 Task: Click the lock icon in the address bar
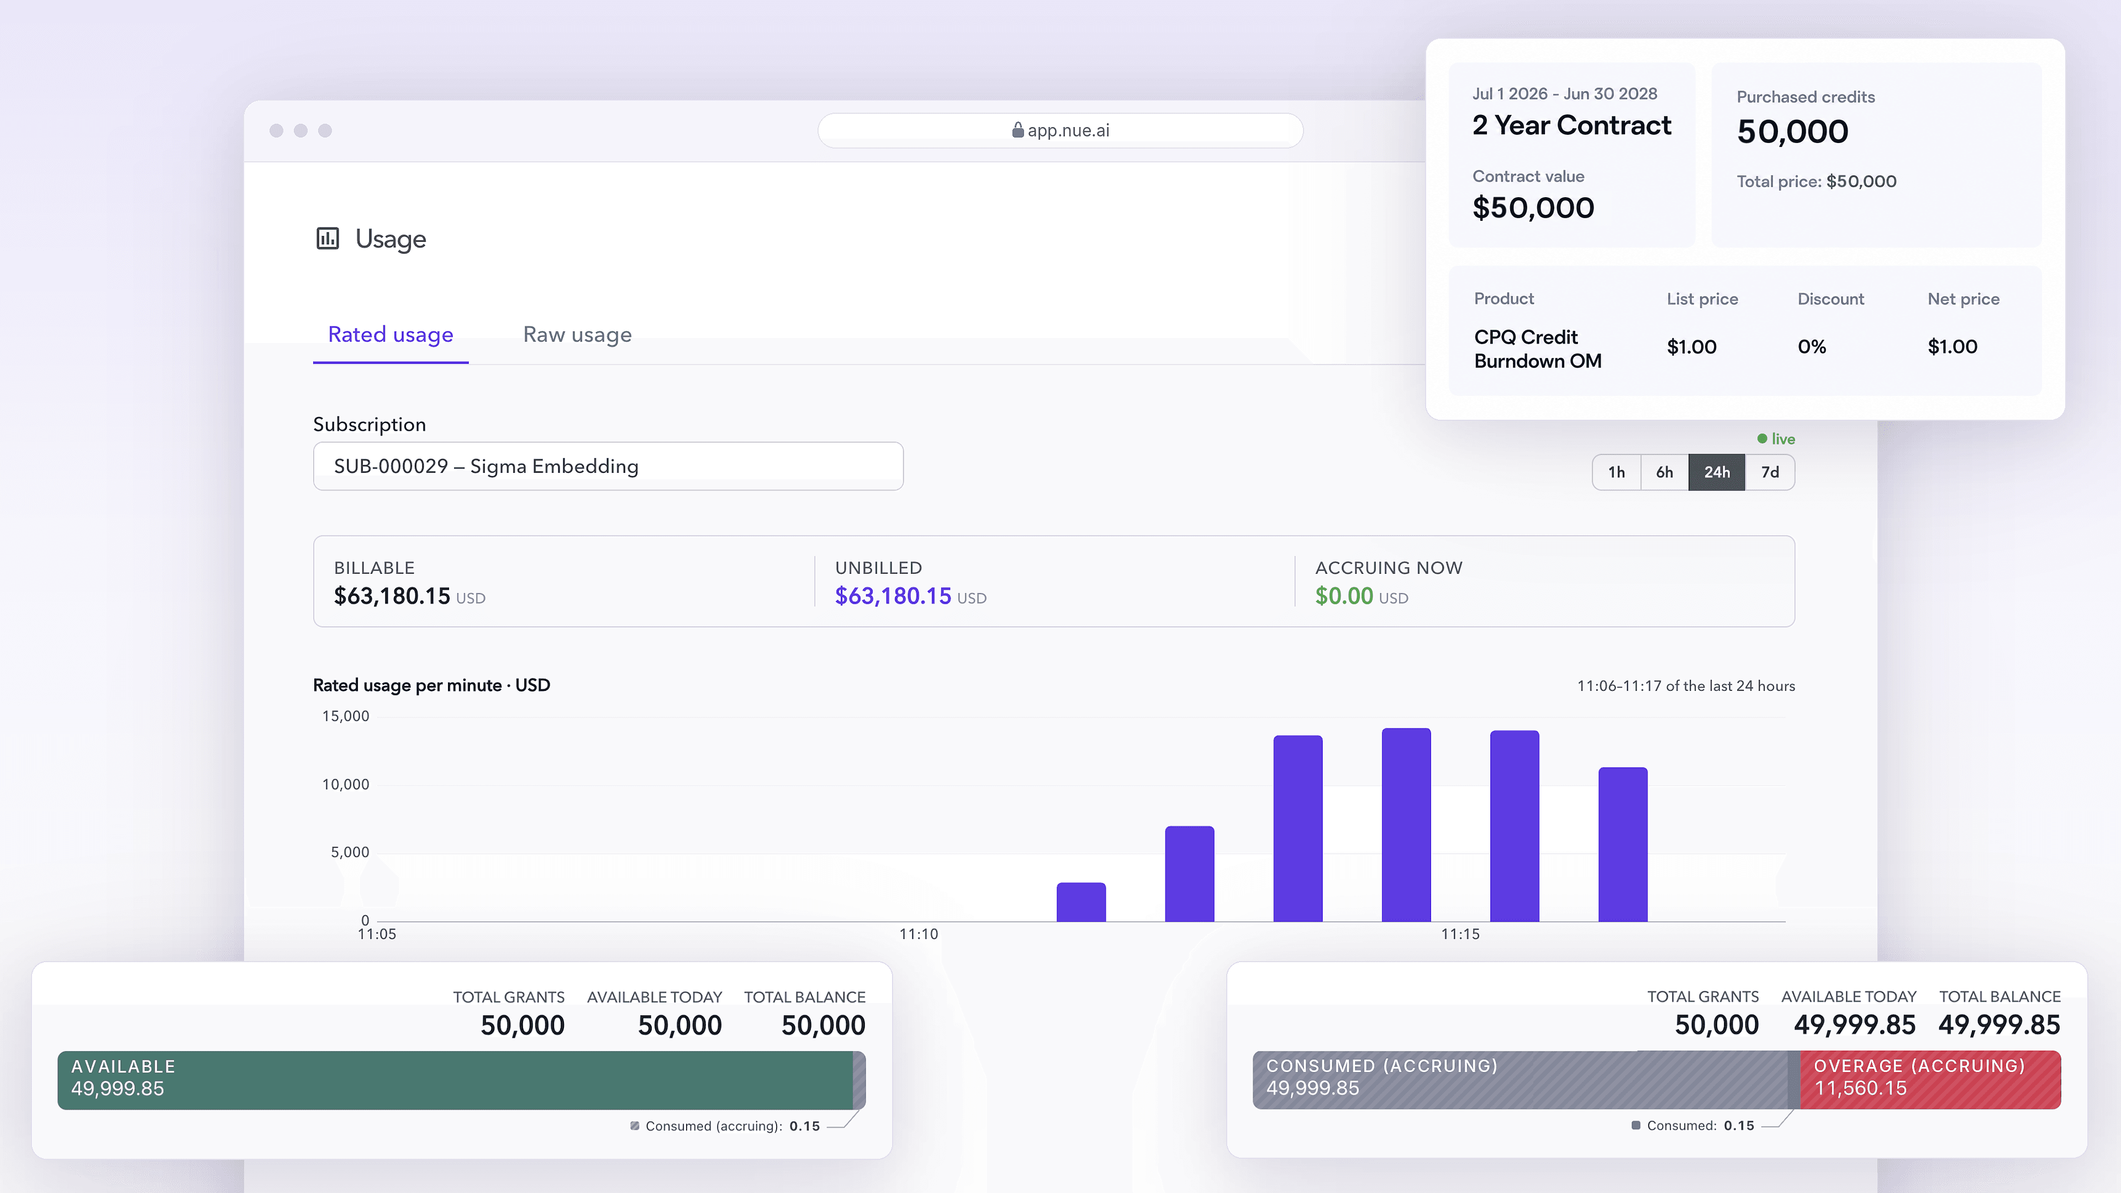coord(1017,130)
